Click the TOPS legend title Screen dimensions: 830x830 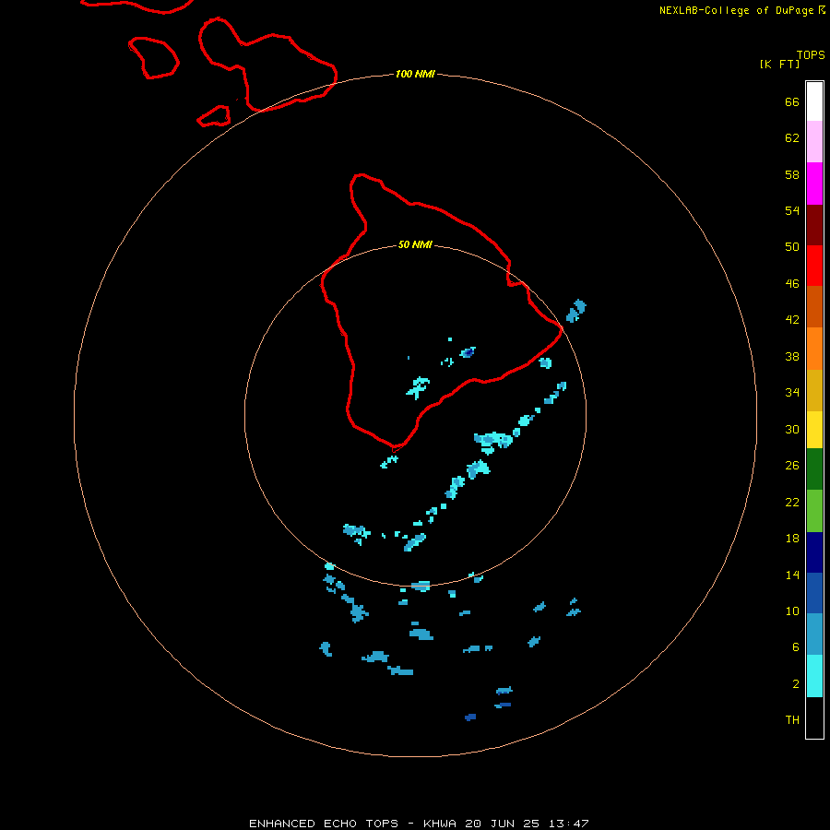(811, 54)
